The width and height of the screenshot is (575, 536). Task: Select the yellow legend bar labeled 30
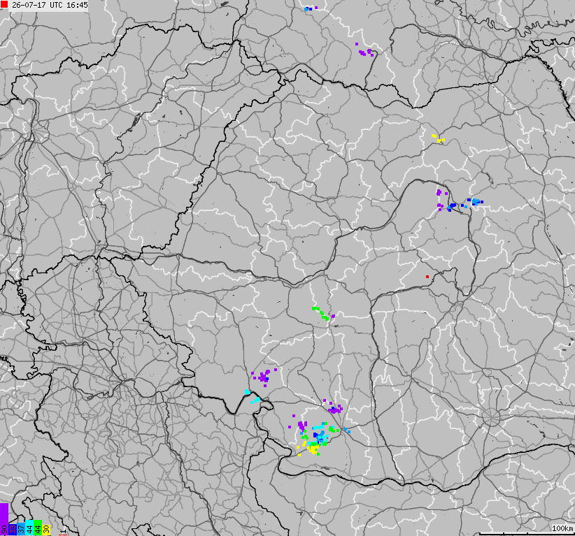click(x=46, y=530)
